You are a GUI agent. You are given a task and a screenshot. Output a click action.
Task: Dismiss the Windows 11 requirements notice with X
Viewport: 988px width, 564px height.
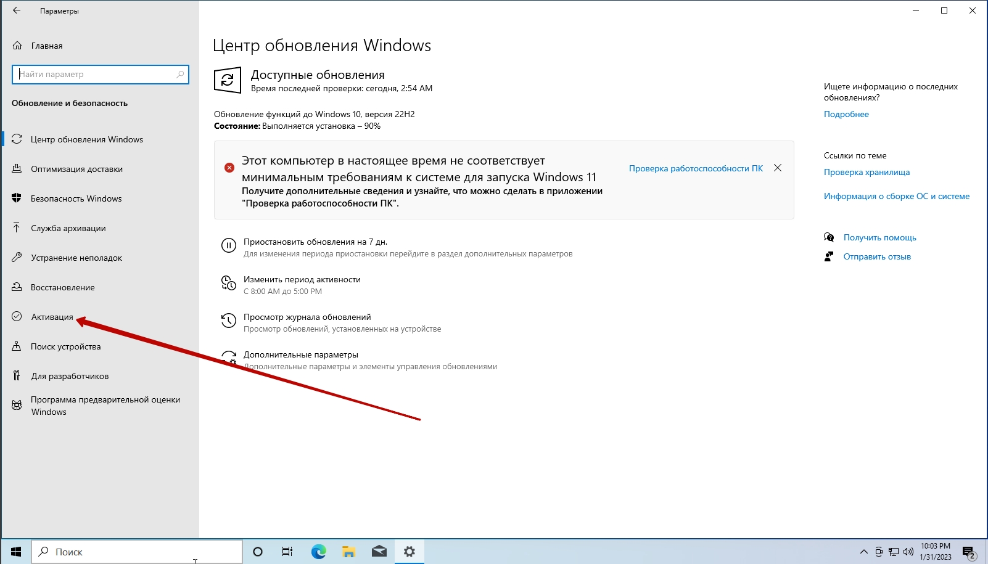point(778,168)
